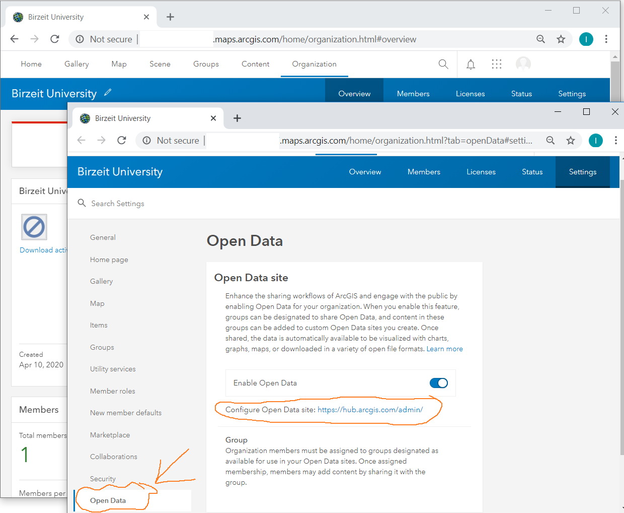Image resolution: width=624 pixels, height=513 pixels.
Task: Click the search magnifier in the ArcGIS top navigation
Action: tap(443, 64)
